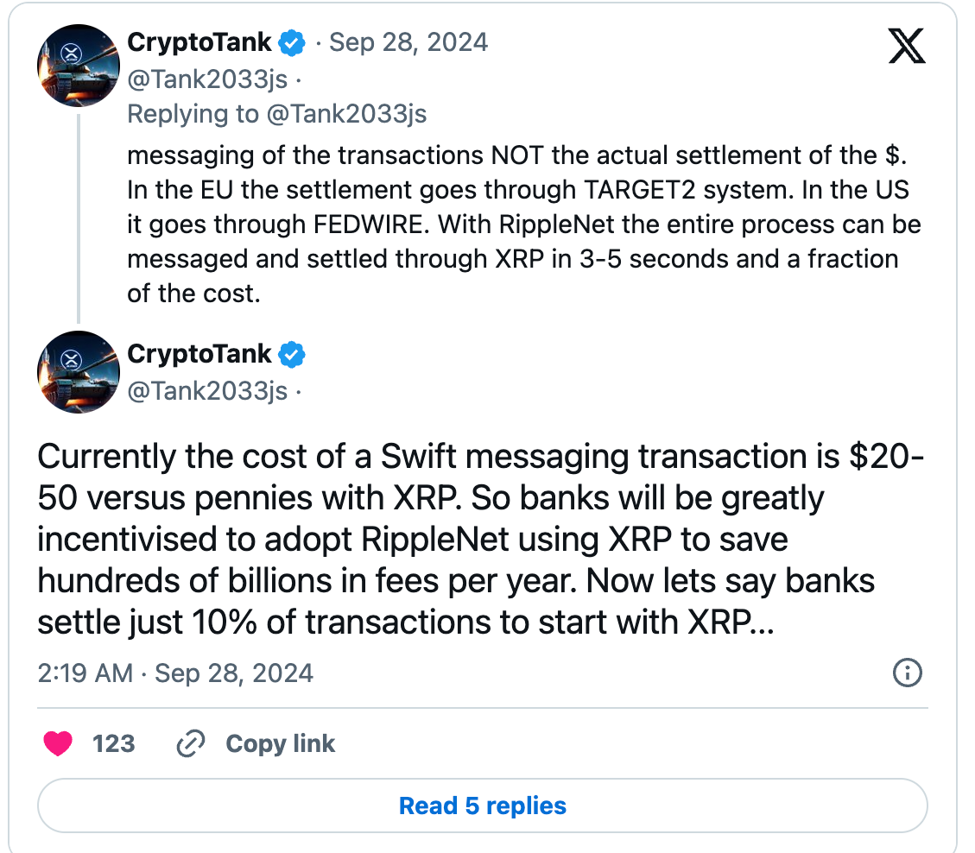Open 2:19 AM · Sep 28, 2024 timestamp
The image size is (975, 853).
[175, 673]
